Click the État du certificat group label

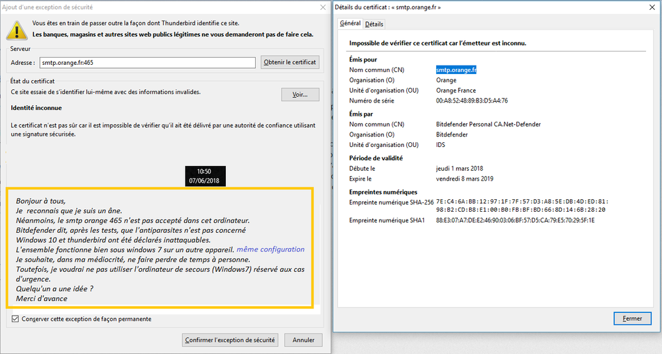[x=32, y=81]
